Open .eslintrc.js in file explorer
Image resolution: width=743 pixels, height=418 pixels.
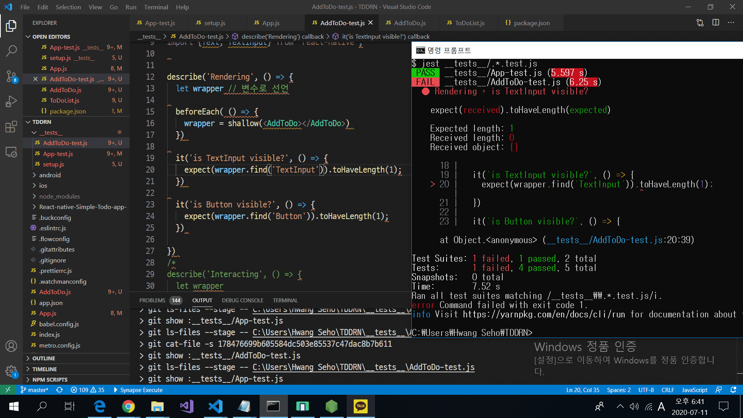click(x=53, y=228)
